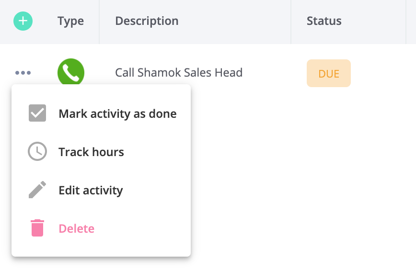416x271 pixels.
Task: Open the three-dot row actions menu
Action: (23, 73)
